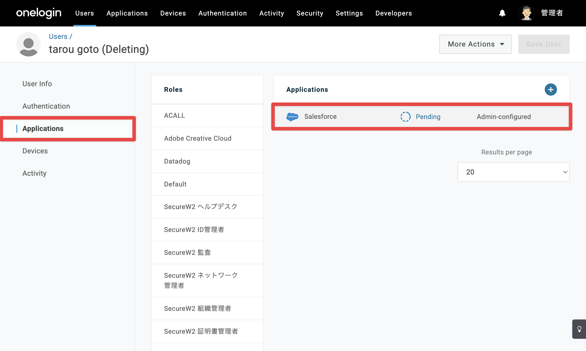Switch to the Authentication side tab
Screen dimensions: 586x351
tap(46, 106)
